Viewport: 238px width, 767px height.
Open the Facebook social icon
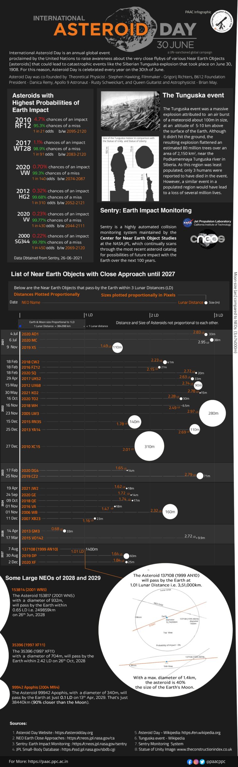(190, 761)
